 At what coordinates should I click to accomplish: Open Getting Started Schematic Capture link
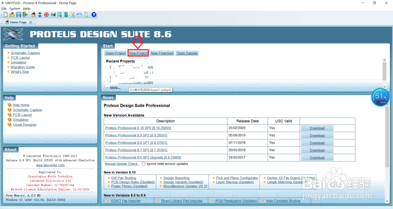pyautogui.click(x=25, y=53)
